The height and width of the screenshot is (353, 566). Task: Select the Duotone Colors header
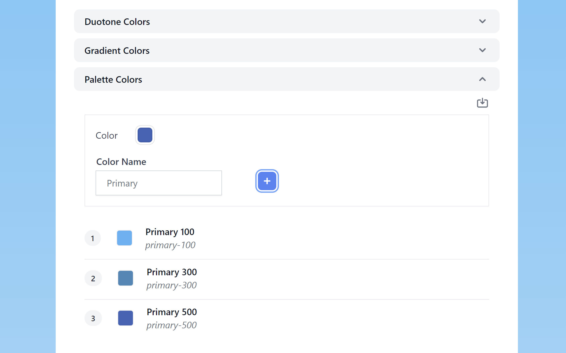click(x=117, y=22)
